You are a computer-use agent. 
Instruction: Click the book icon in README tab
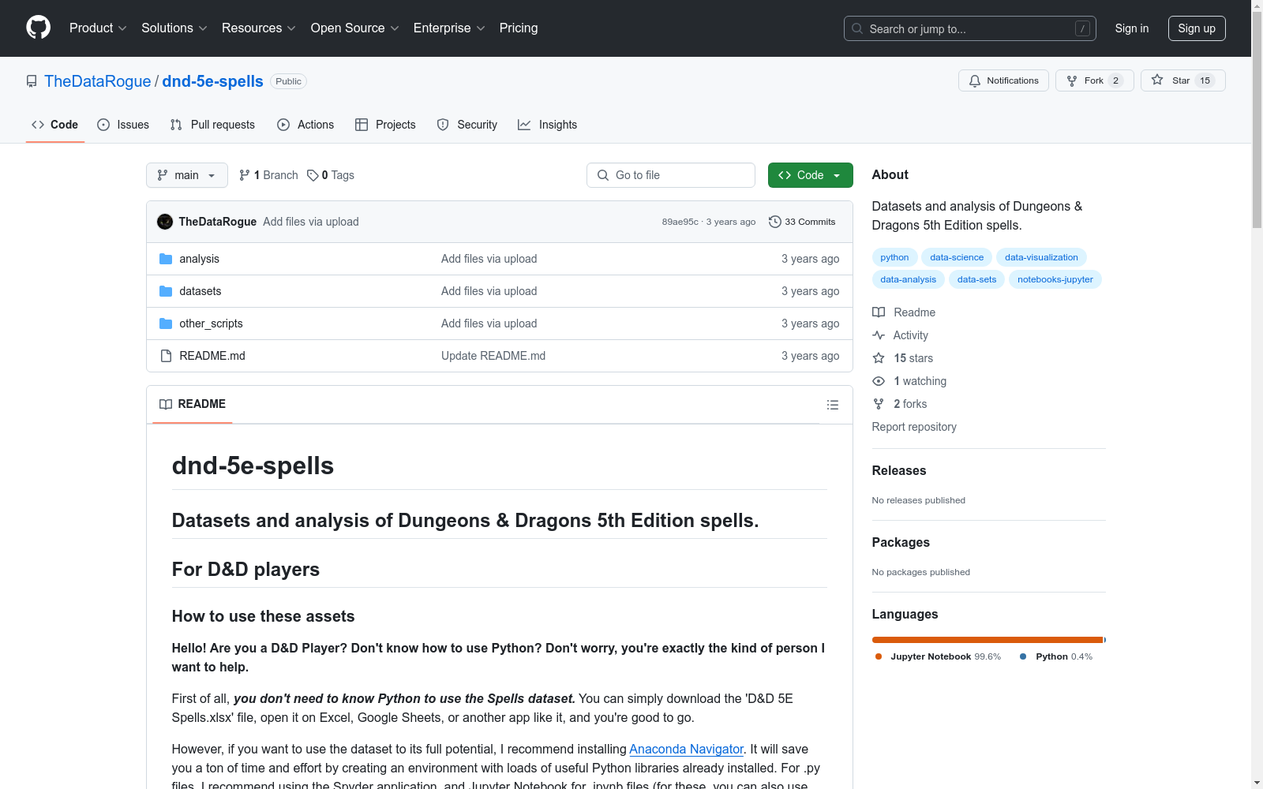(166, 404)
